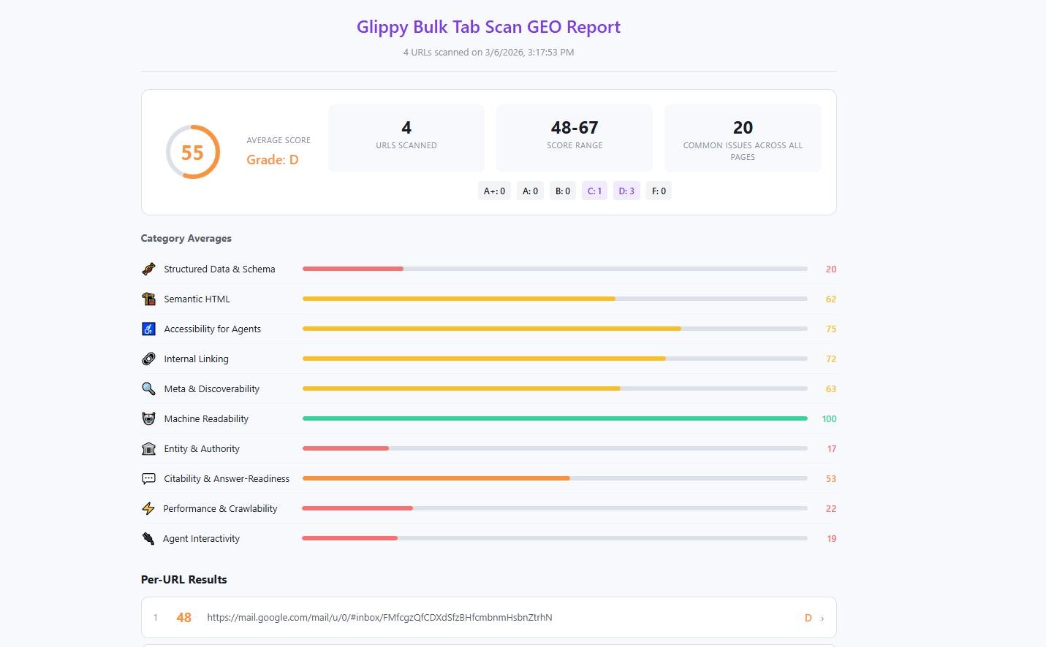Click the Machine Readability progress bar
This screenshot has height=647, width=1046.
click(554, 418)
